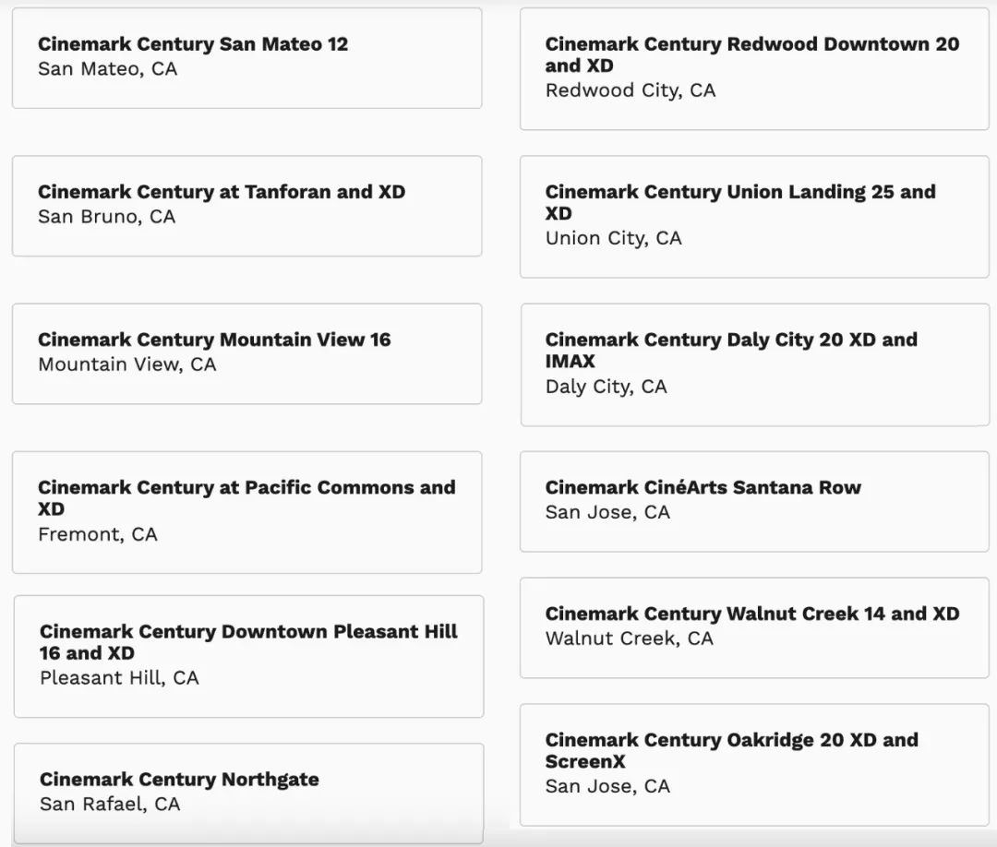This screenshot has height=847, width=997.
Task: Choose Cinemark Century Walnut Creek 14 and XD
Action: click(751, 614)
